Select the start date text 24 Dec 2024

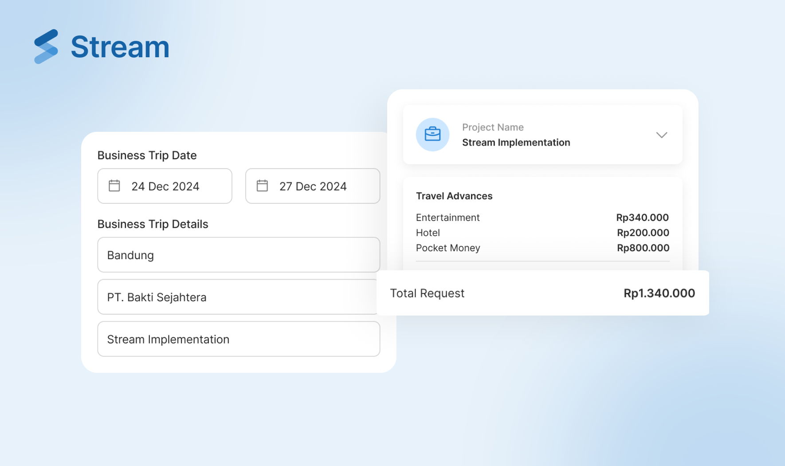point(165,186)
